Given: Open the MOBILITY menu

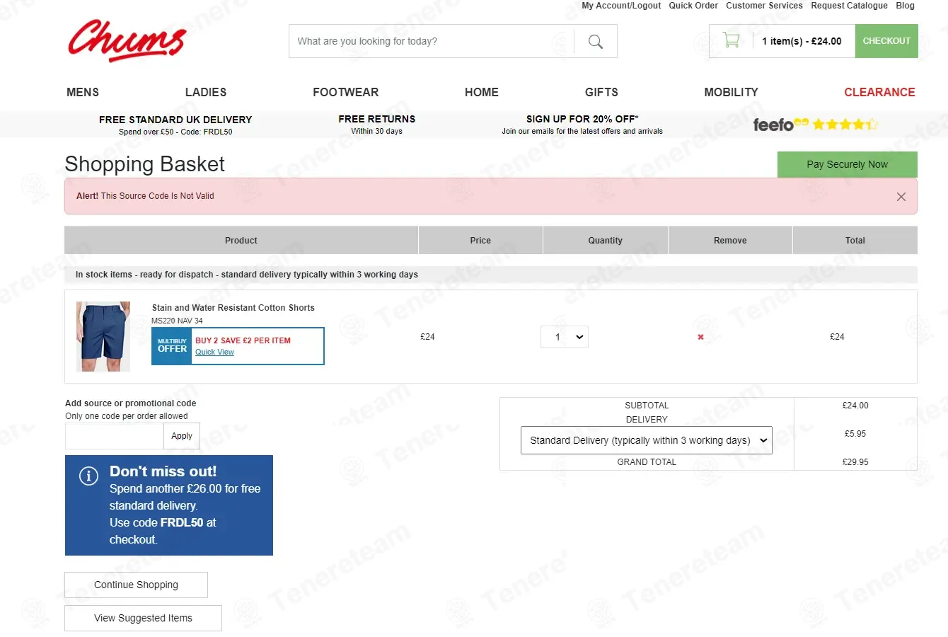Looking at the screenshot, I should tap(731, 92).
